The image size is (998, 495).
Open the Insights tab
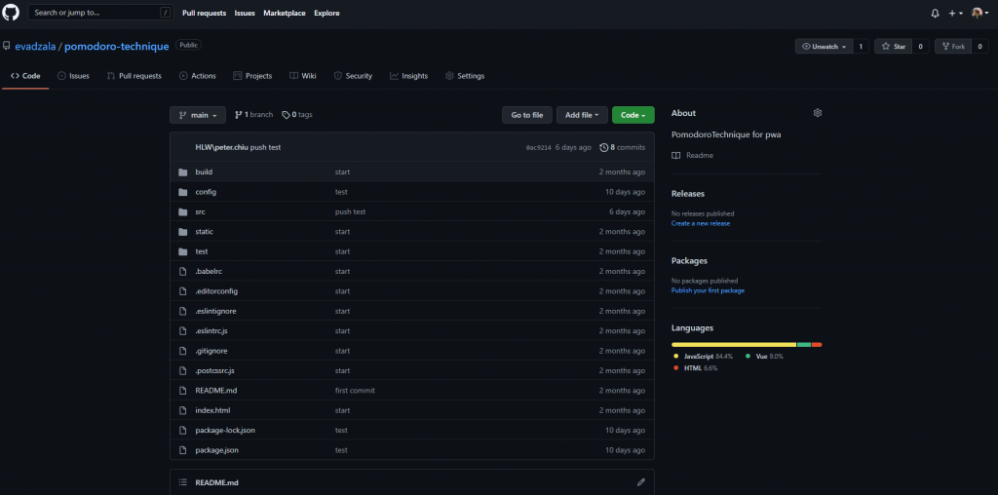click(408, 76)
